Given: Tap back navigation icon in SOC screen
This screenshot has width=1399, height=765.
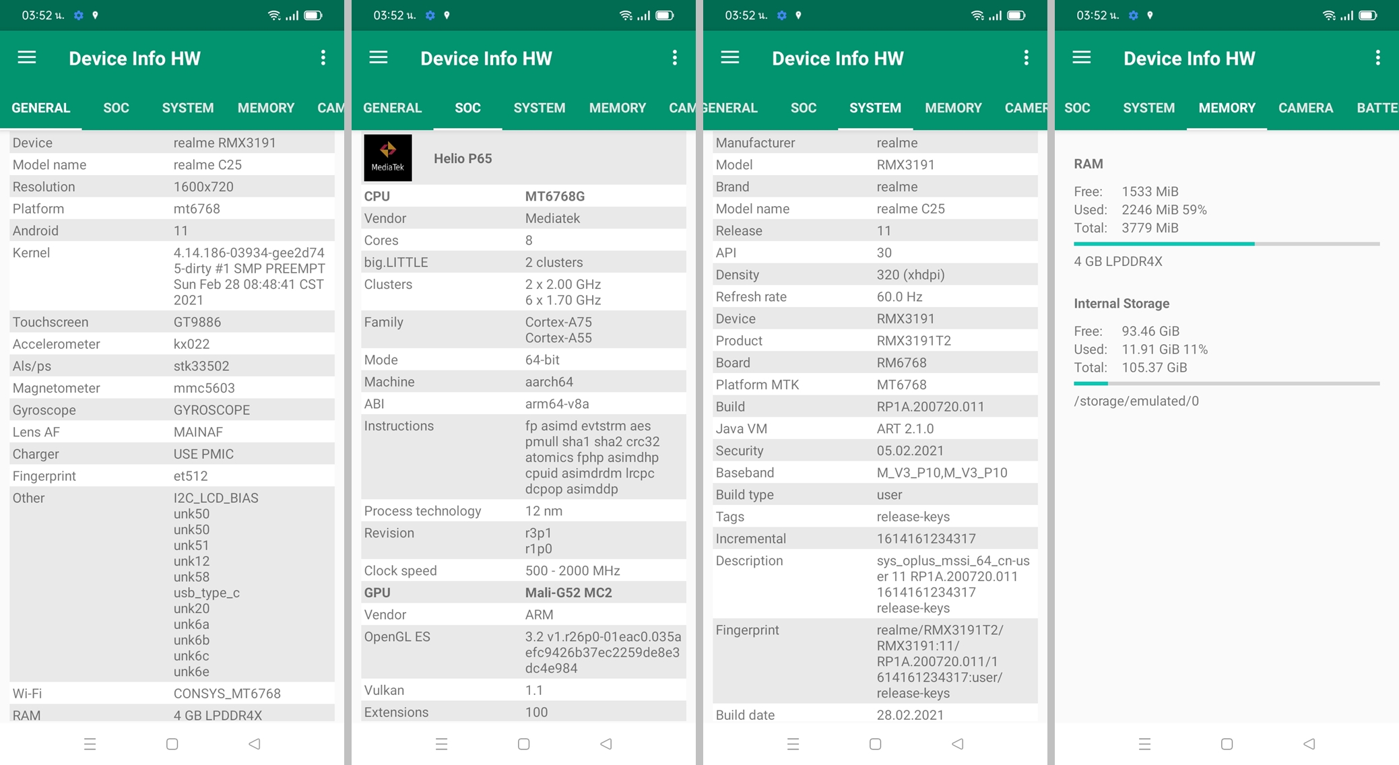Looking at the screenshot, I should (606, 743).
